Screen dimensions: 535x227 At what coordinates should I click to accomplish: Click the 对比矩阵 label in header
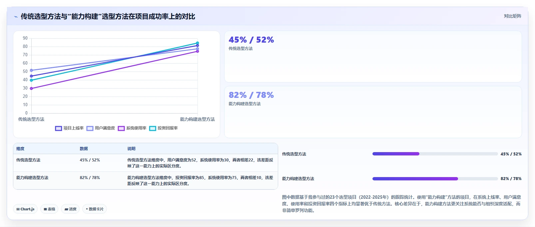pos(512,16)
